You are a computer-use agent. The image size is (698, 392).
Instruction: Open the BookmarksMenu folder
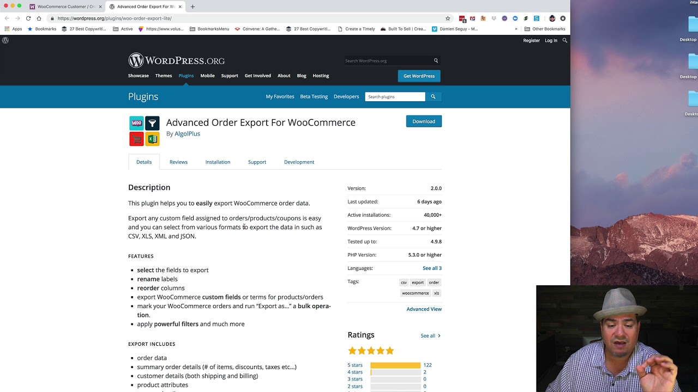pos(209,29)
